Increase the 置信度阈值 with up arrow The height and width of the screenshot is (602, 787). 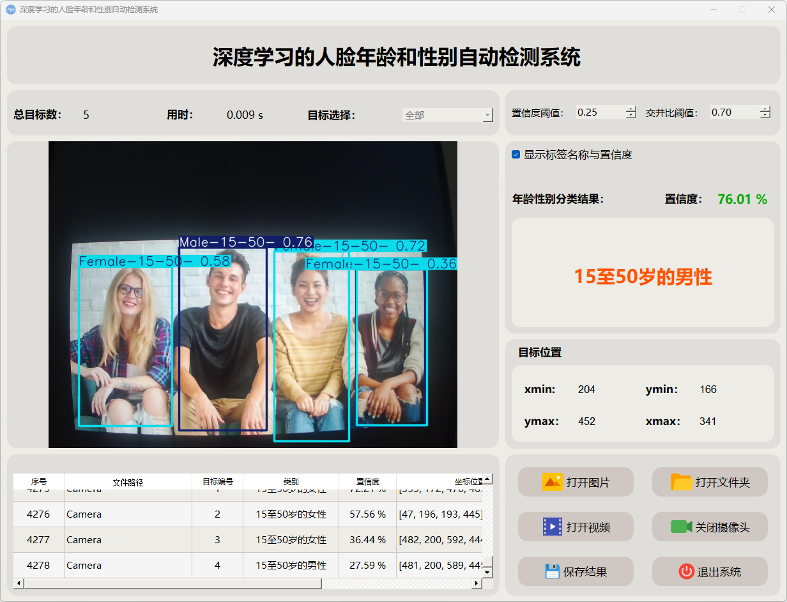click(x=631, y=109)
